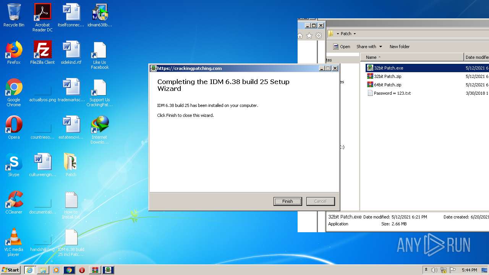Open Windows Explorer from the taskbar
This screenshot has width=489, height=275.
(43, 270)
